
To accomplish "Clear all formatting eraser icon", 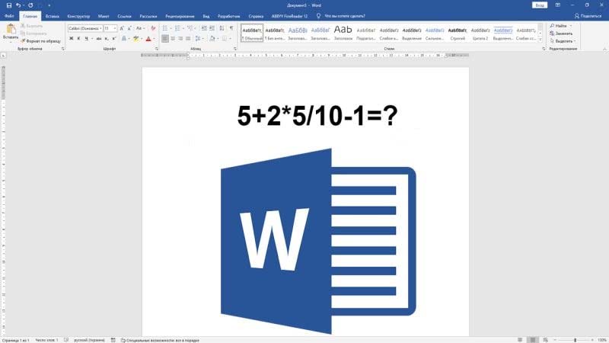I will tap(154, 28).
